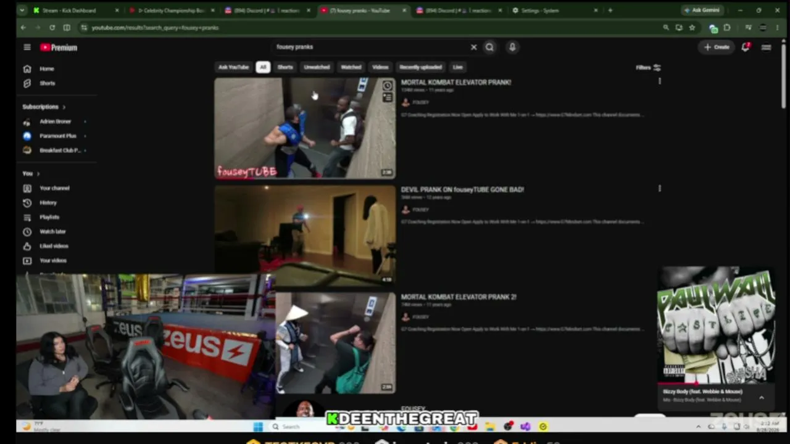Click the magnifying glass search button
This screenshot has width=790, height=444.
tap(489, 47)
